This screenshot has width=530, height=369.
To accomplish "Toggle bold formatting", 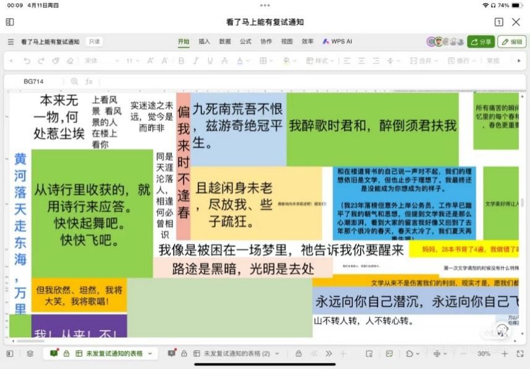I will pos(181,61).
